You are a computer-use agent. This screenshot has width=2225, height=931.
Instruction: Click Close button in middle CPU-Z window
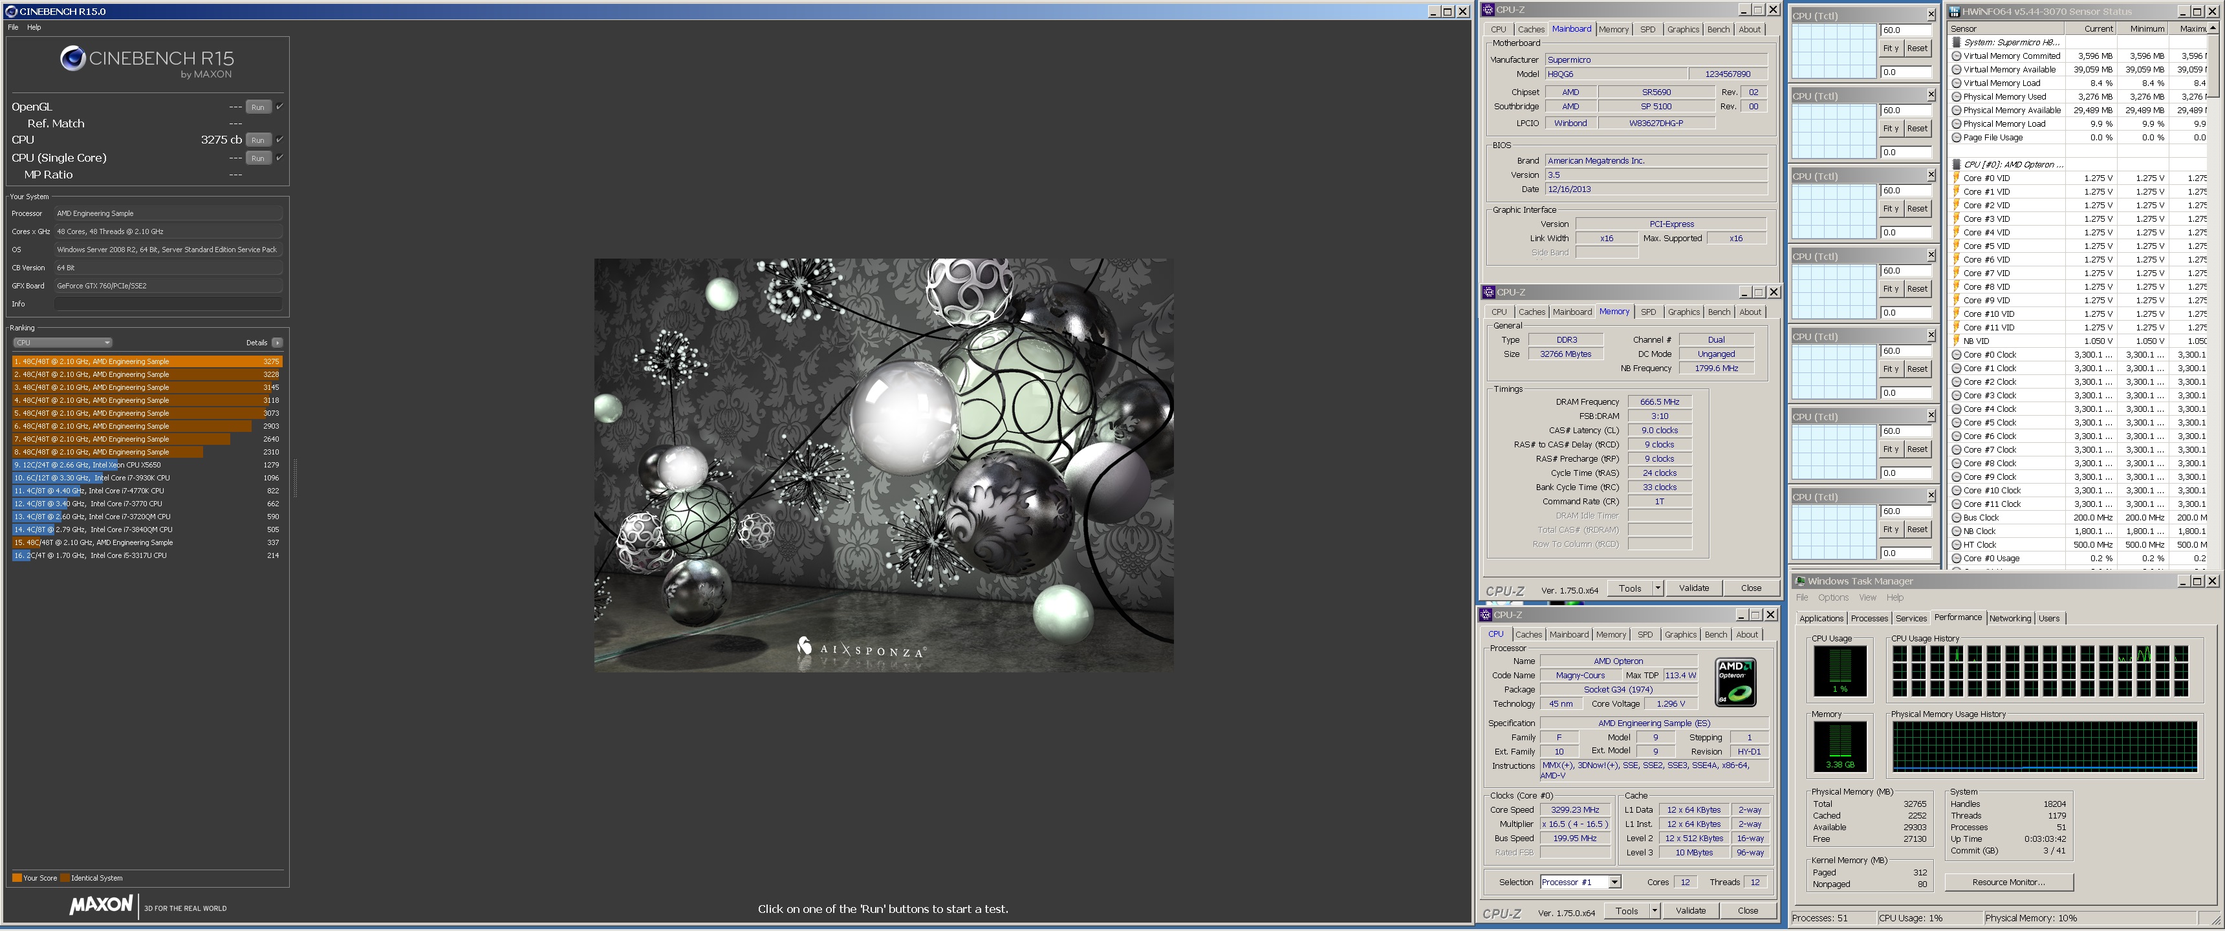1751,588
